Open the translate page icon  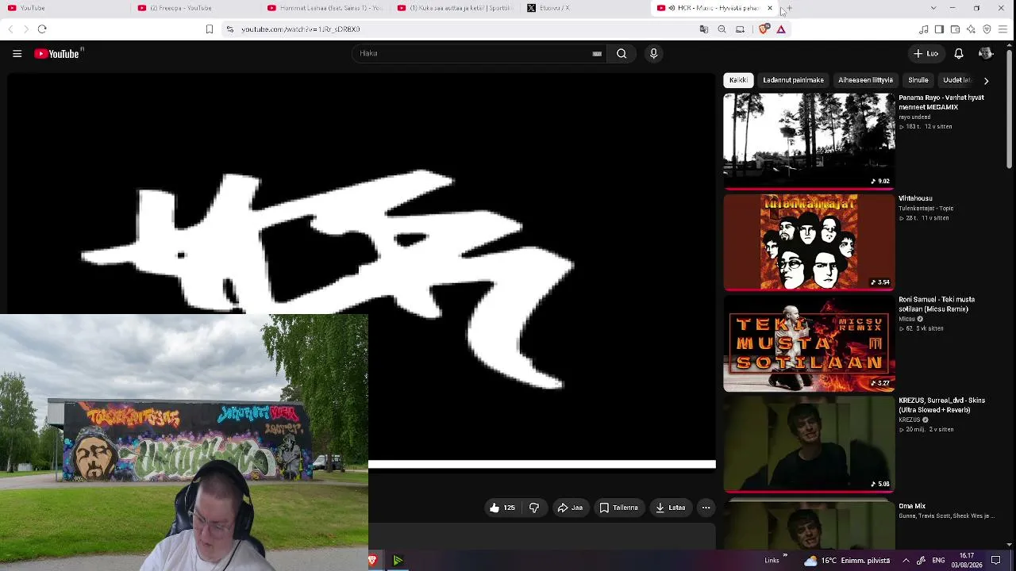click(703, 29)
